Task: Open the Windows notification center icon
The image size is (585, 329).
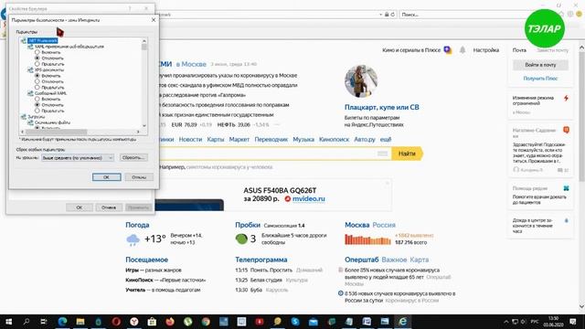Action: coord(573,321)
